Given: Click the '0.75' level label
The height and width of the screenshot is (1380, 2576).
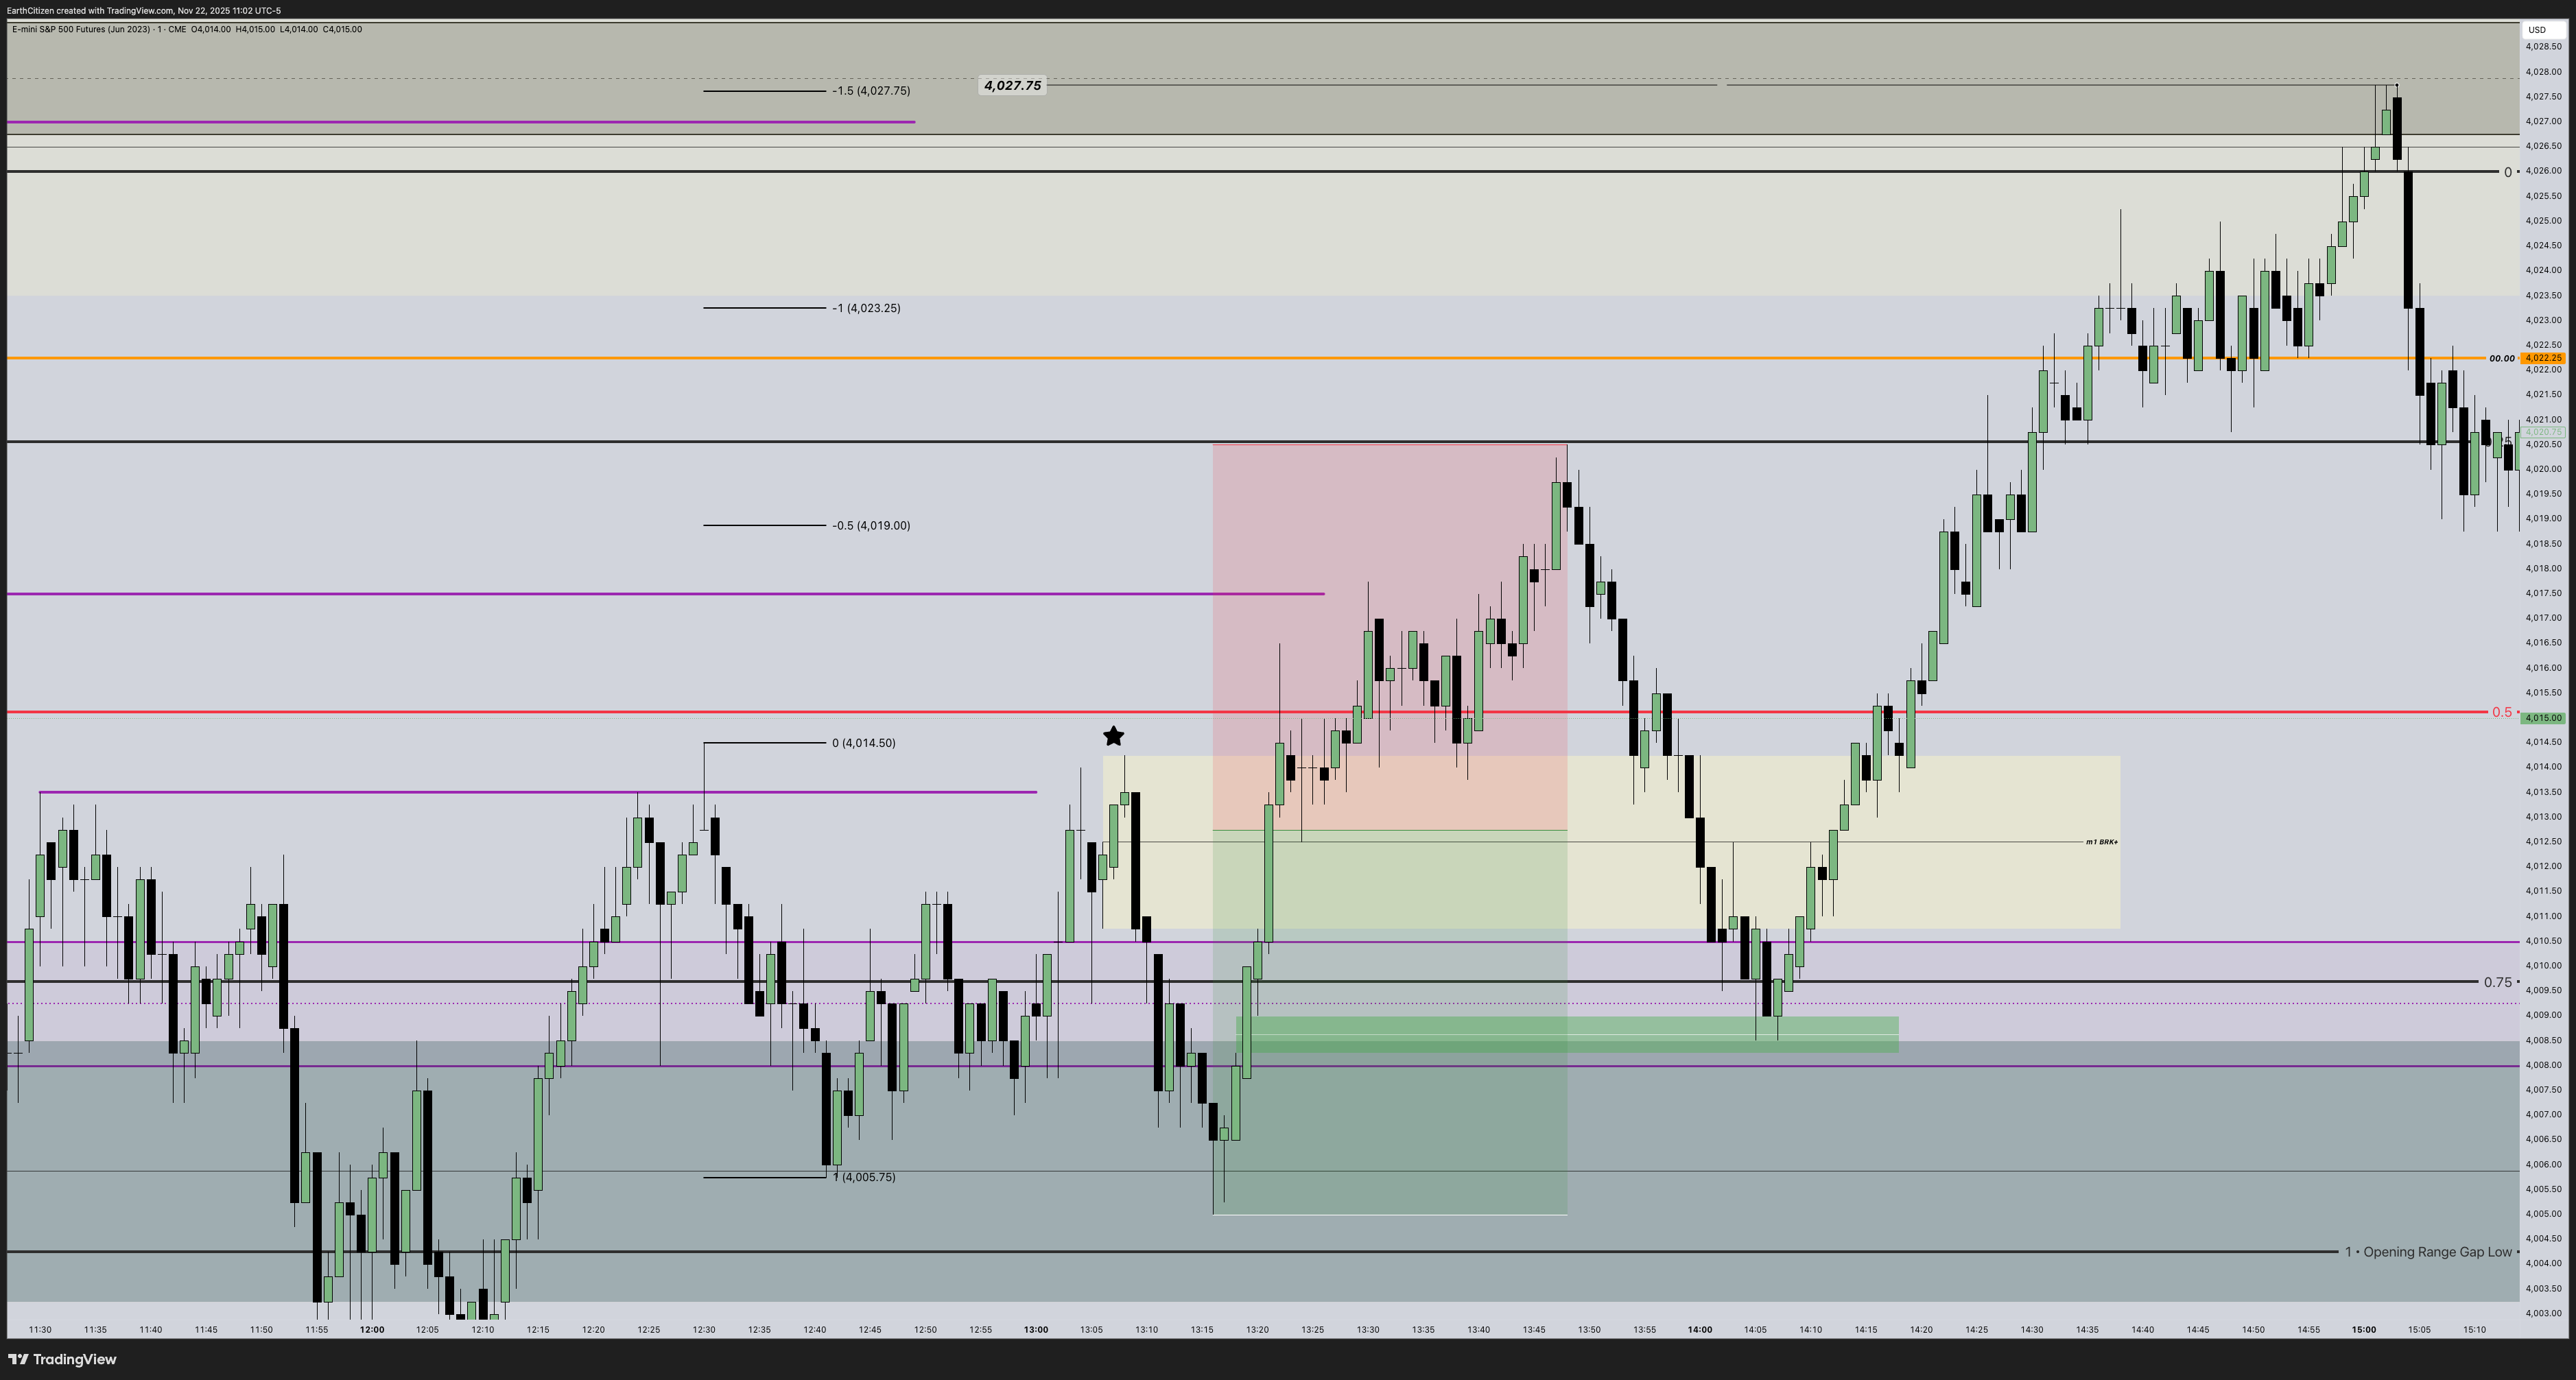Looking at the screenshot, I should click(x=2497, y=982).
